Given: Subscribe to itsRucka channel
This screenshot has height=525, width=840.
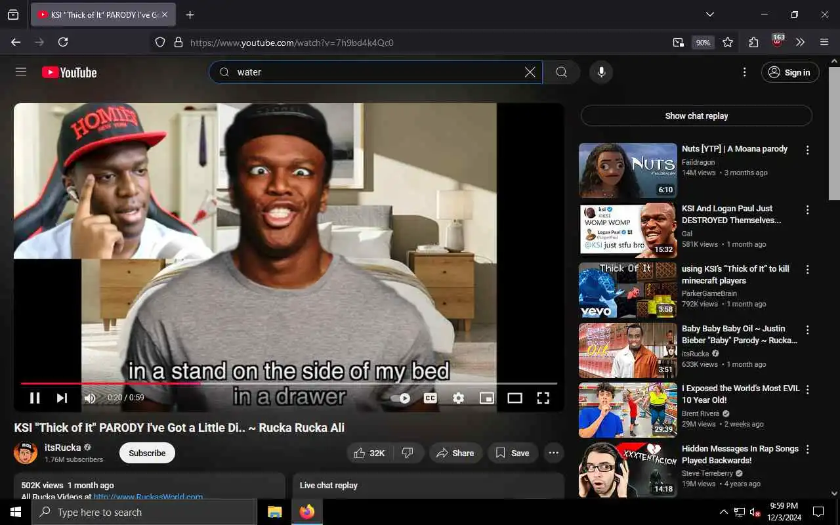Looking at the screenshot, I should pyautogui.click(x=147, y=453).
